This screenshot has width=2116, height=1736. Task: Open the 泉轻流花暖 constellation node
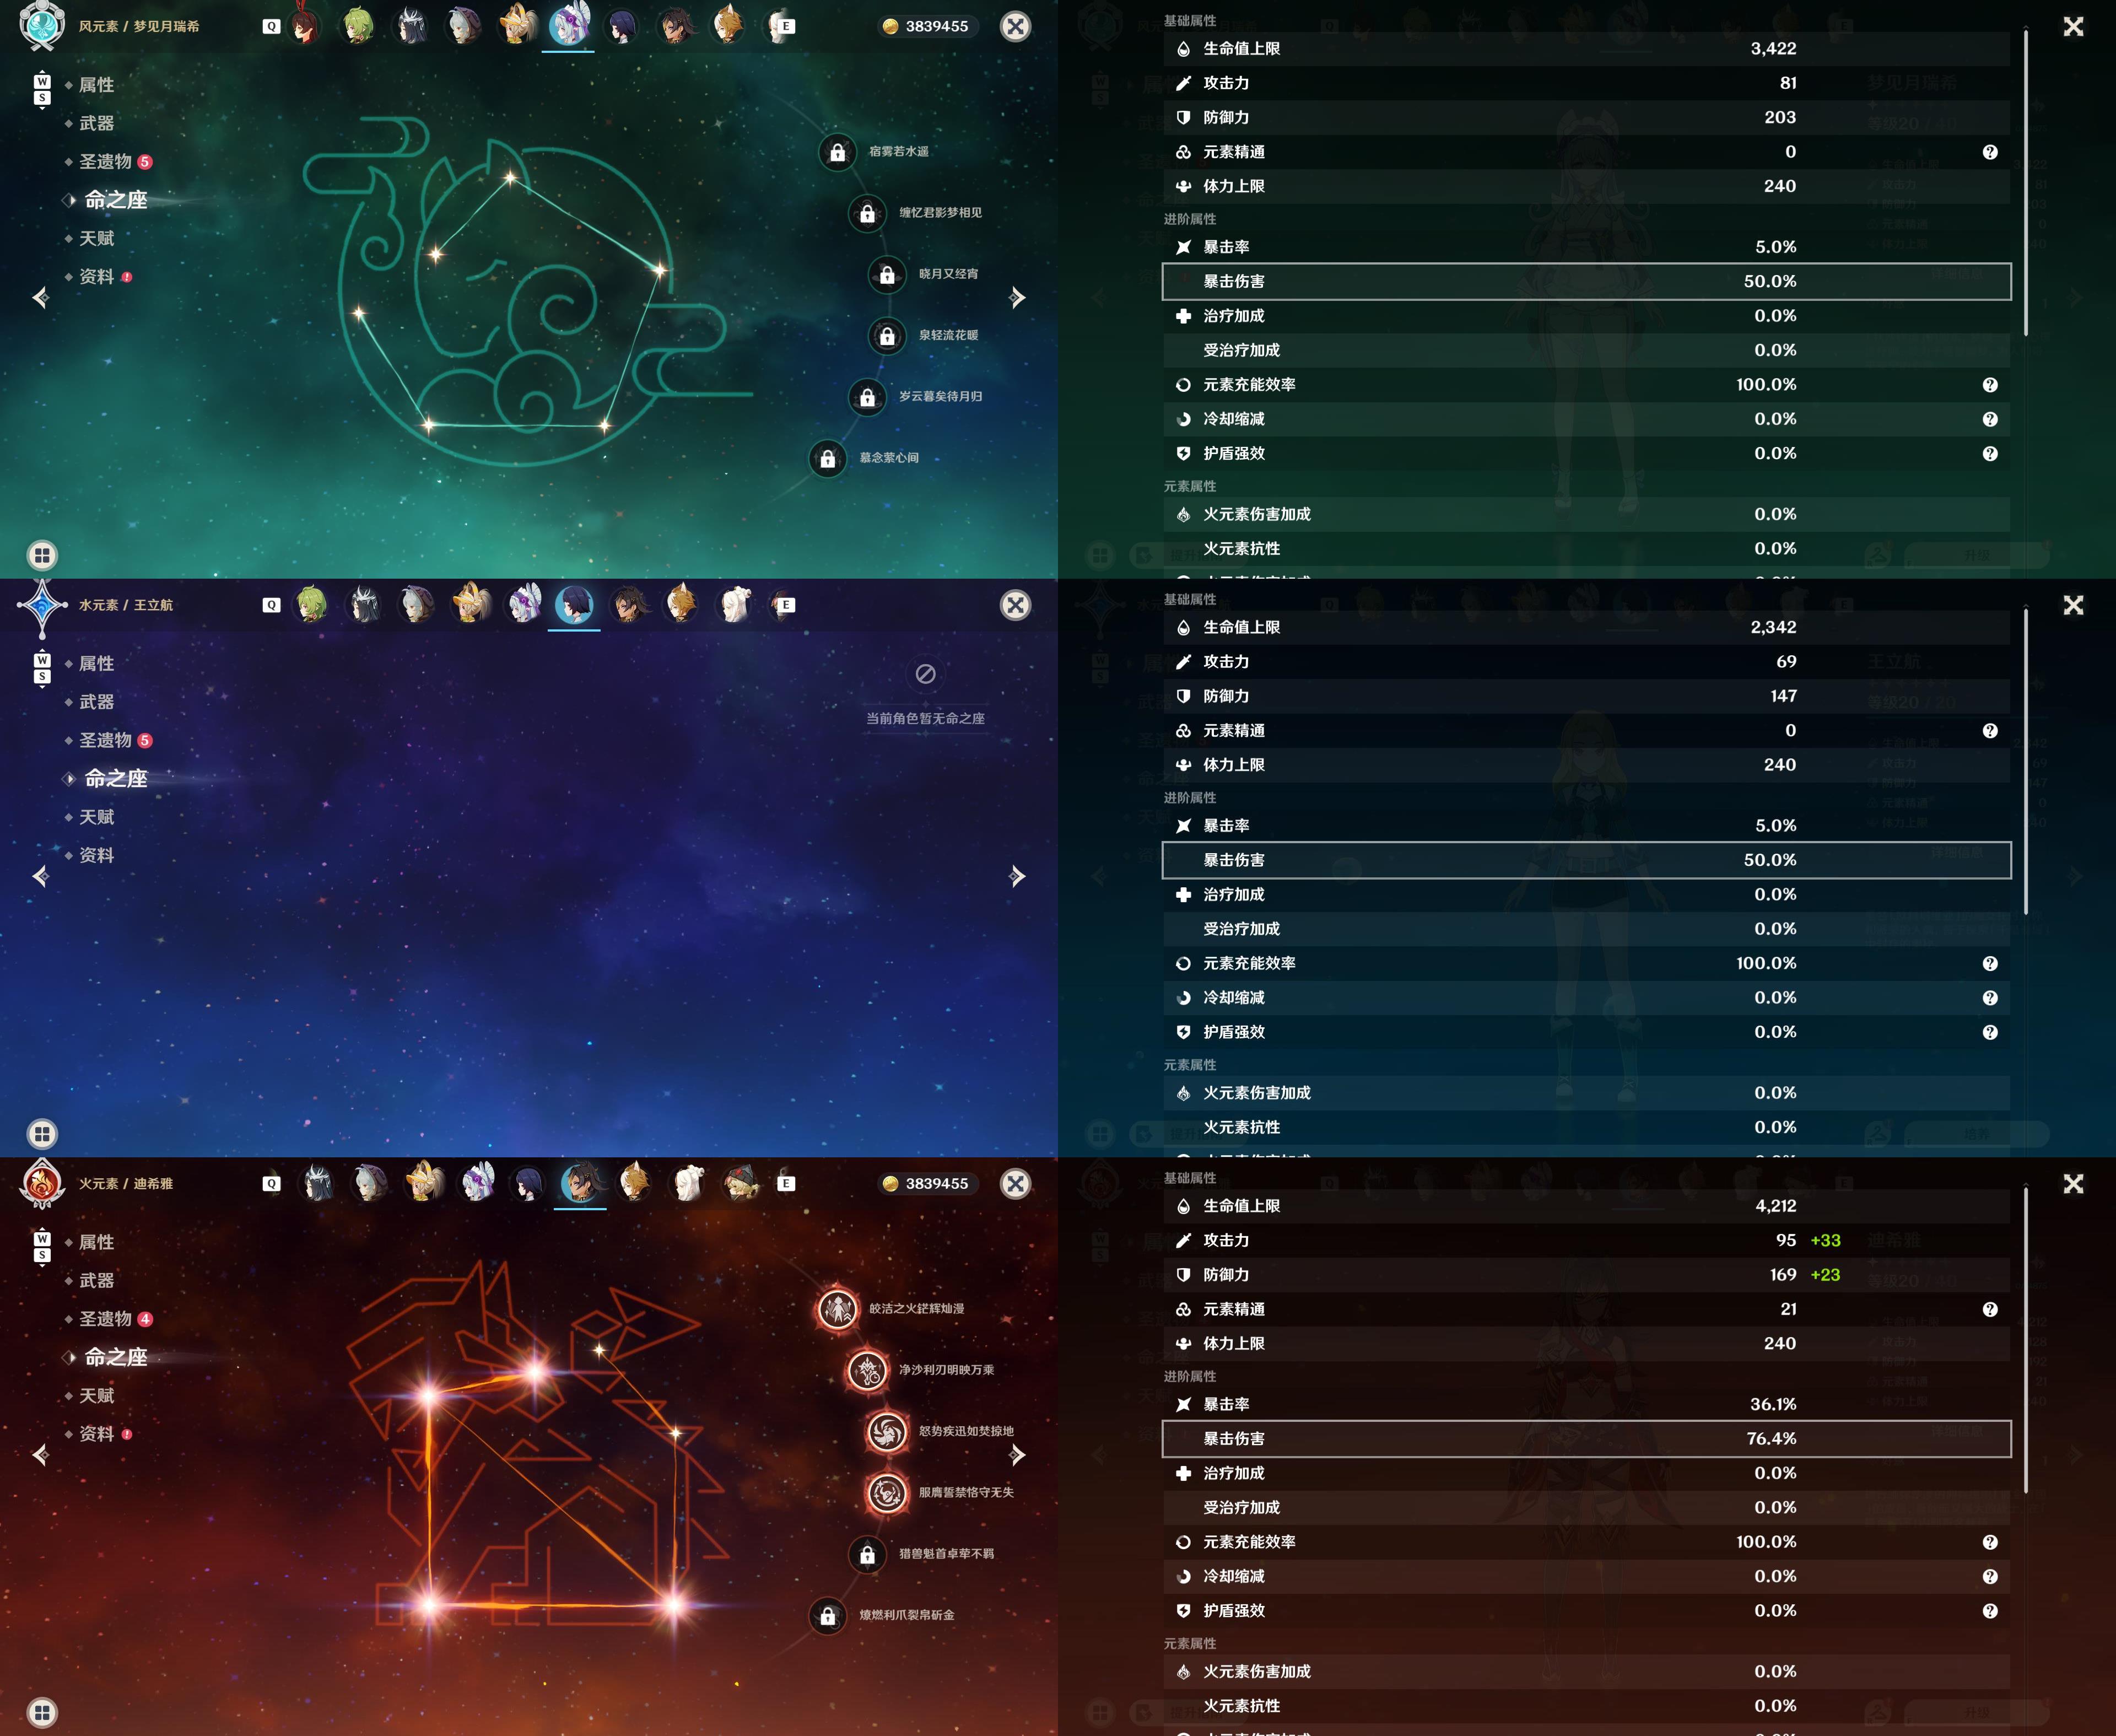pyautogui.click(x=887, y=336)
